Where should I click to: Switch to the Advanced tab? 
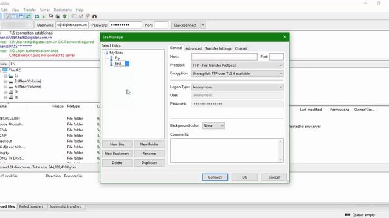click(193, 48)
